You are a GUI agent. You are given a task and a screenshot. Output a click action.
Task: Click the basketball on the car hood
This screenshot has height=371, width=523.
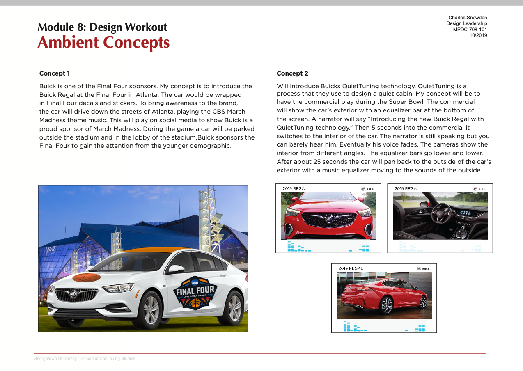87,277
